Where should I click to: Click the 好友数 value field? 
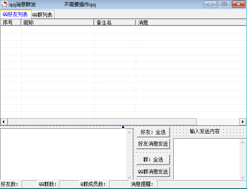30,184
